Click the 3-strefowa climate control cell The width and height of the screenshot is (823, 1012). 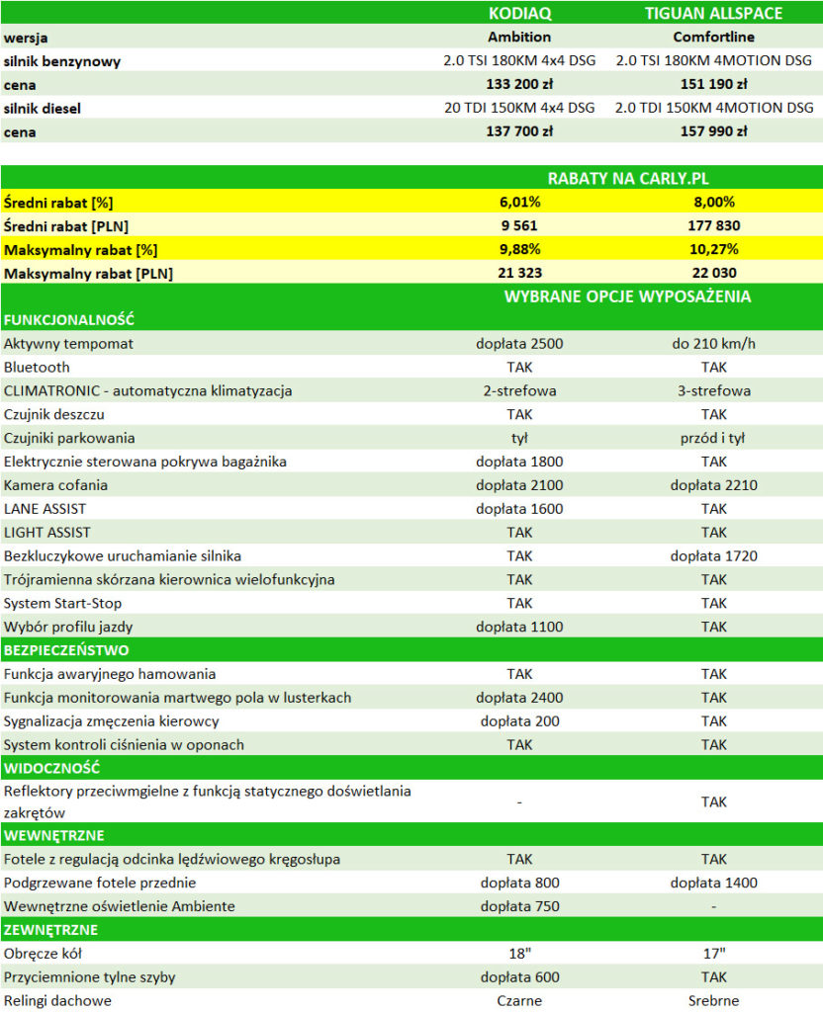tap(713, 390)
